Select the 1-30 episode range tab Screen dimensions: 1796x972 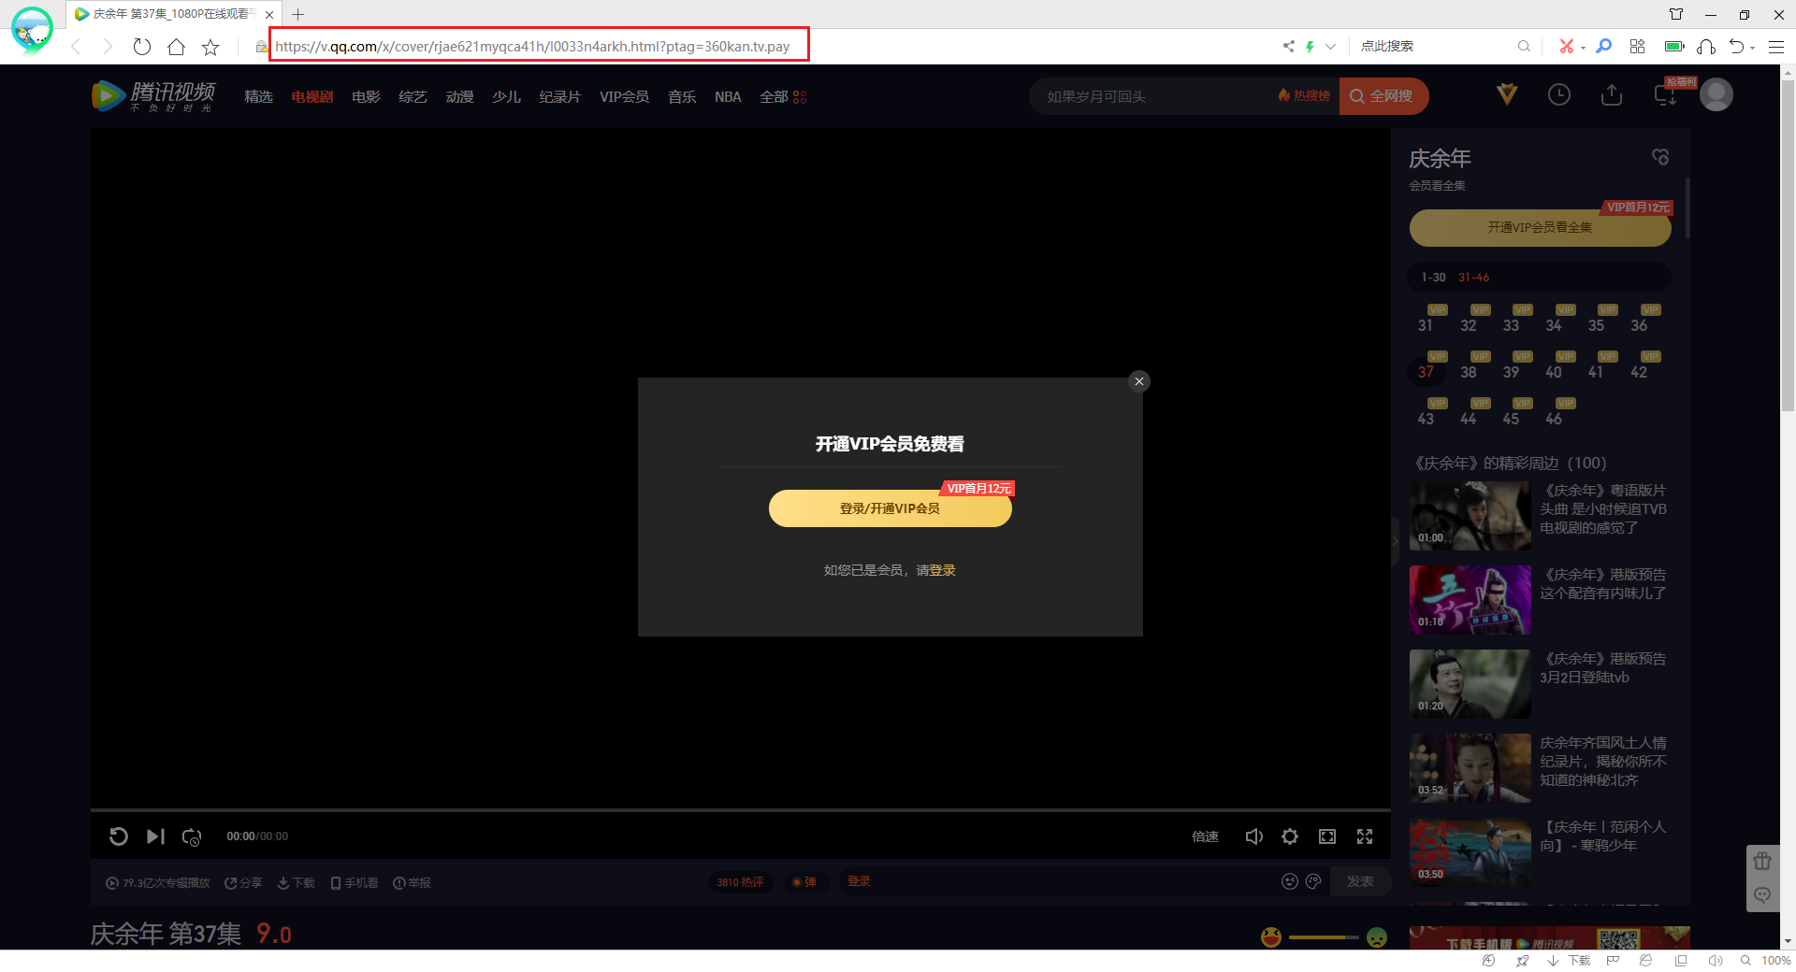(1433, 278)
